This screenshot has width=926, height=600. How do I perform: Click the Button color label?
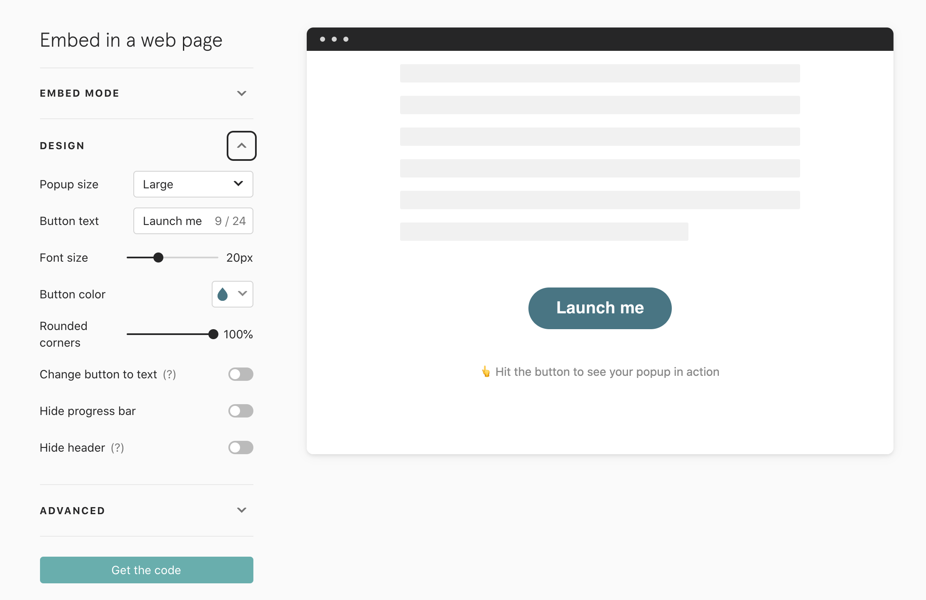tap(73, 294)
